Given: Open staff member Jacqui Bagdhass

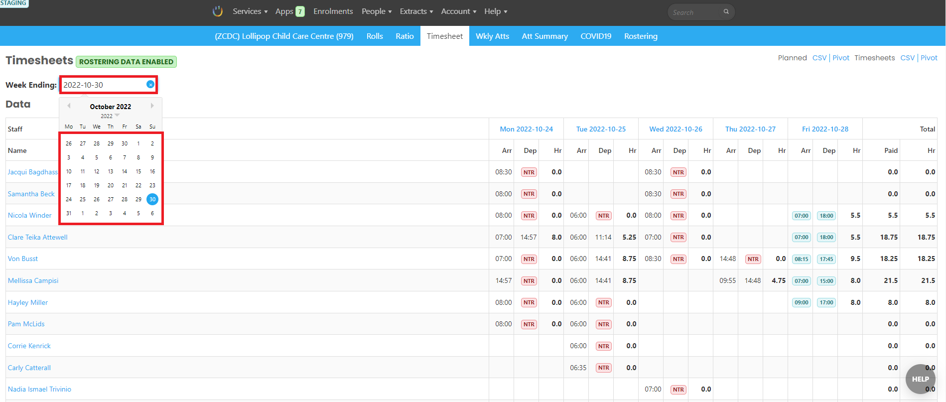Looking at the screenshot, I should point(33,172).
